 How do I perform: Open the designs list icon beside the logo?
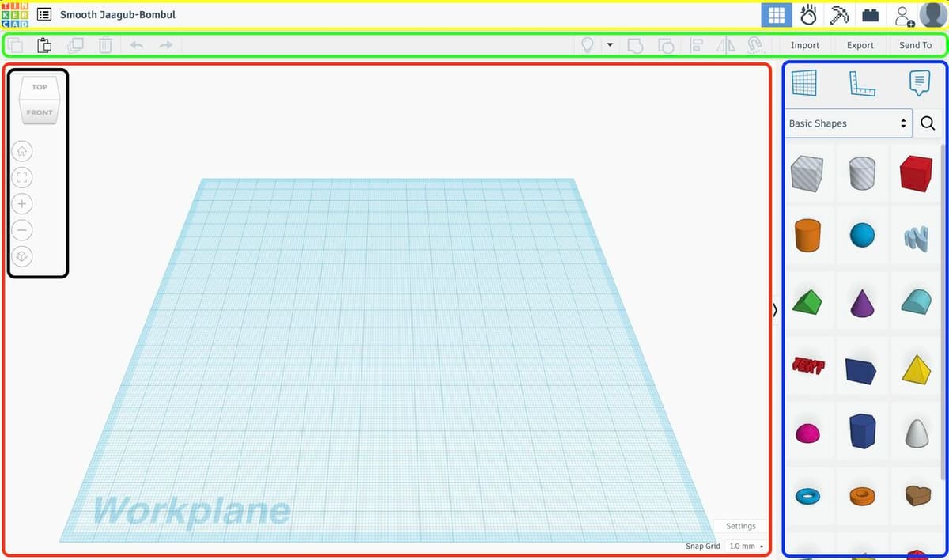click(44, 15)
